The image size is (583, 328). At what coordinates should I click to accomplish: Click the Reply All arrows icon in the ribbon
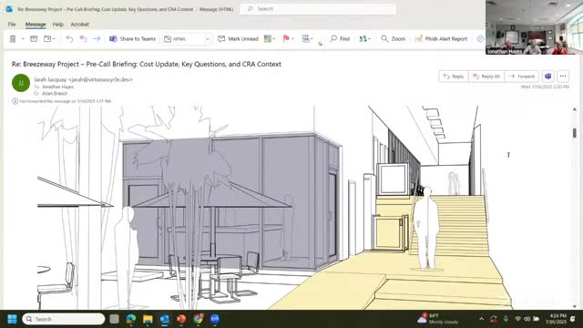click(x=83, y=38)
